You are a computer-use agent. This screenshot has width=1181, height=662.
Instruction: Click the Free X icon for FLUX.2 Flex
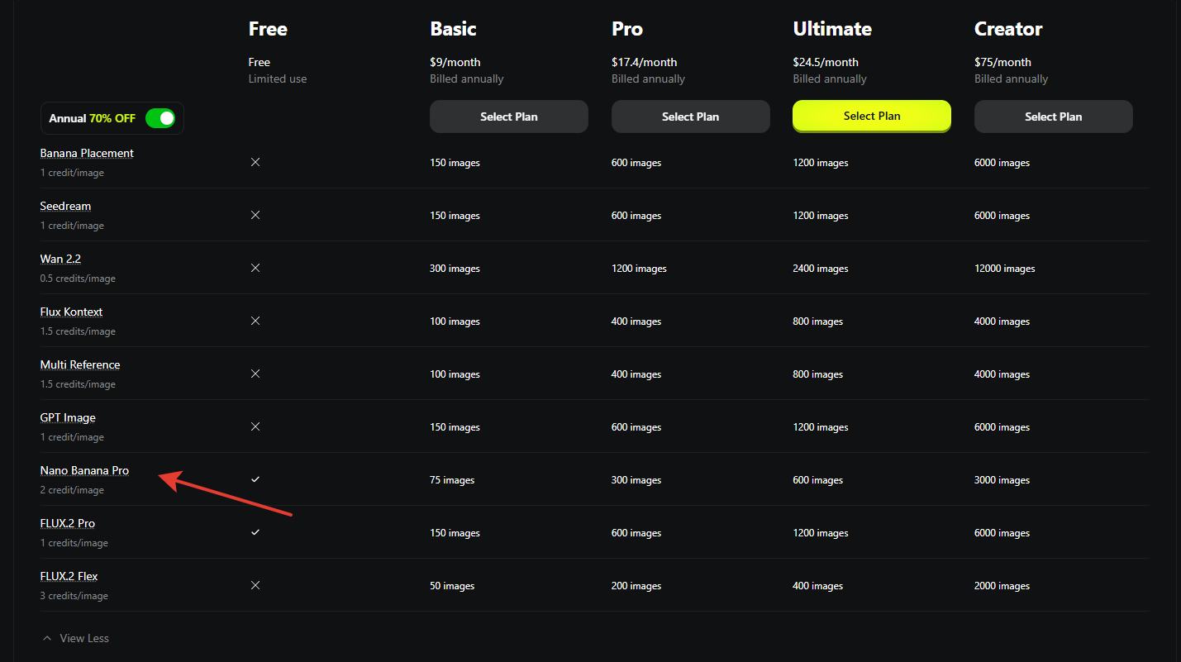255,585
